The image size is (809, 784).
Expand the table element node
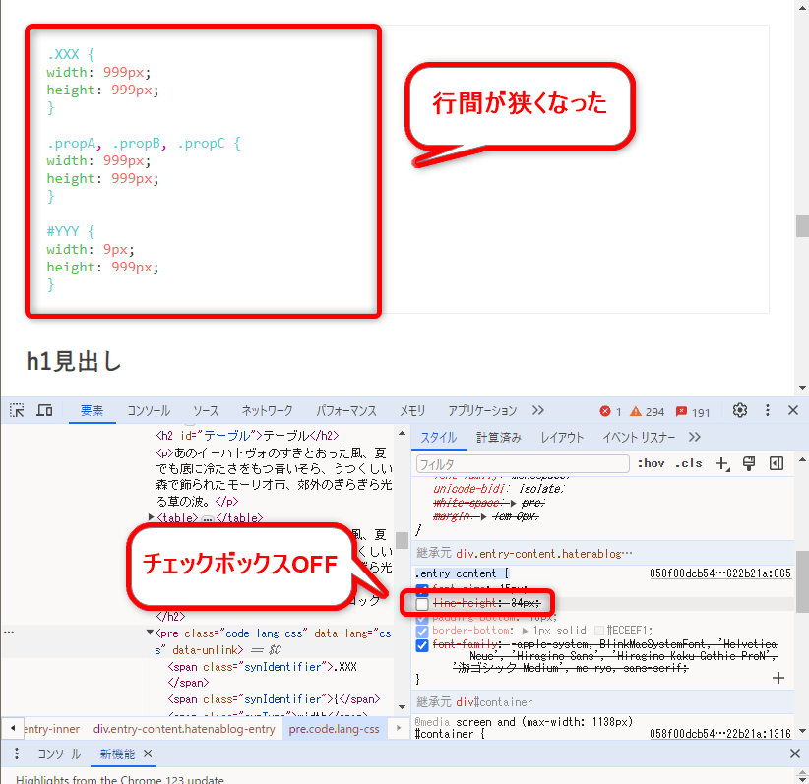(152, 516)
